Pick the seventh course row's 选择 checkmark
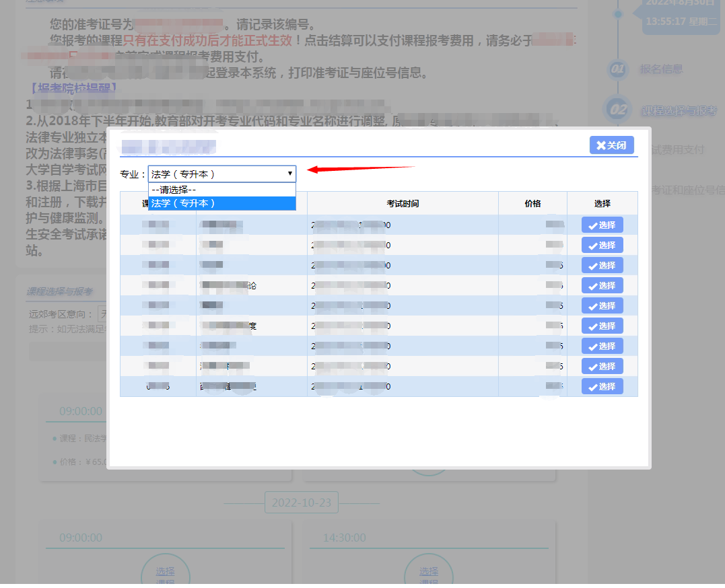 [602, 346]
